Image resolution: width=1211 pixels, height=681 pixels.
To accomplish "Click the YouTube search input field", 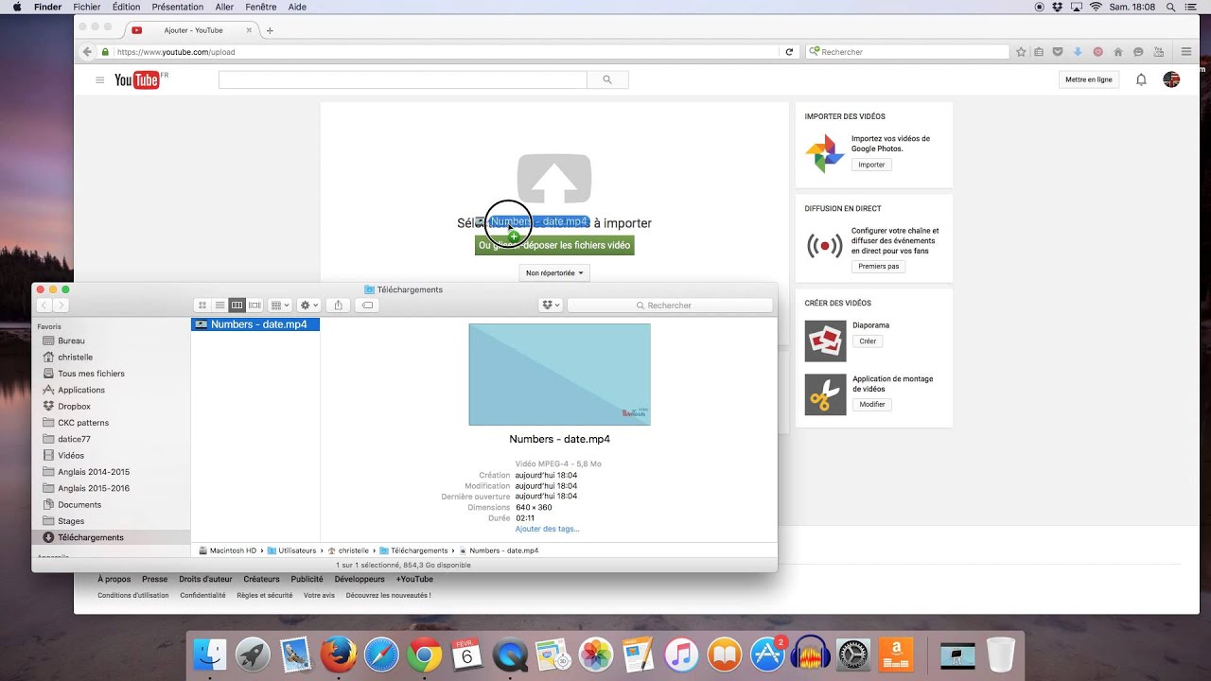I will click(403, 80).
